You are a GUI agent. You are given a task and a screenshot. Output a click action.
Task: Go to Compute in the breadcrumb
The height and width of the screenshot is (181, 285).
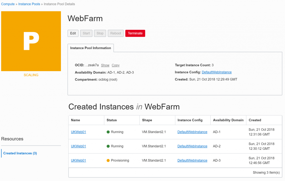tap(8, 4)
